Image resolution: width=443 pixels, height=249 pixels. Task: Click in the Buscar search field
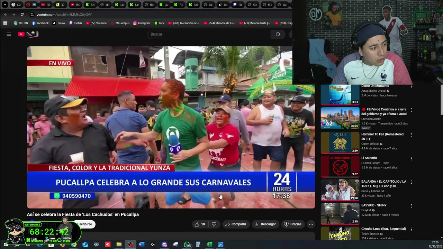pos(209,34)
